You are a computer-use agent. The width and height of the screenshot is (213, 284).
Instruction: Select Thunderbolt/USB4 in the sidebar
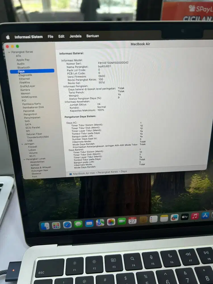pos(38,137)
